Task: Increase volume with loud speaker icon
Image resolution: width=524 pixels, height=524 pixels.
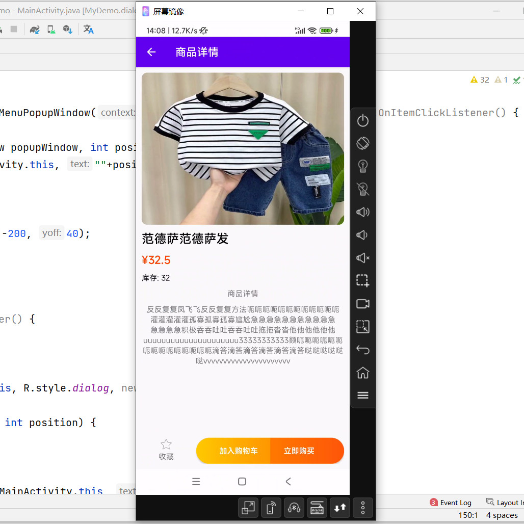Action: tap(362, 212)
